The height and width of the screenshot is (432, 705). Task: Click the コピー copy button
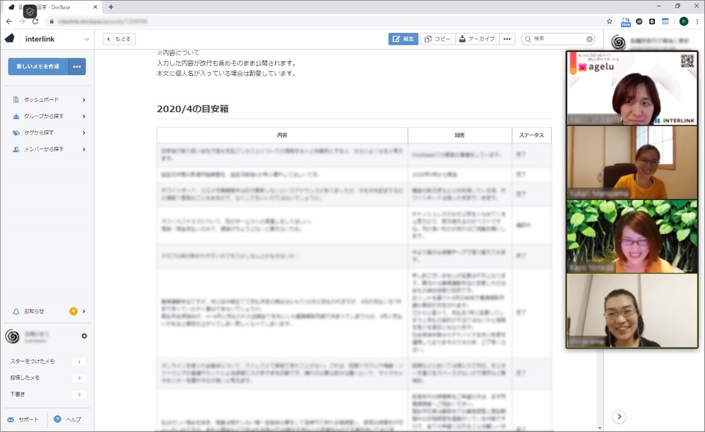click(437, 39)
